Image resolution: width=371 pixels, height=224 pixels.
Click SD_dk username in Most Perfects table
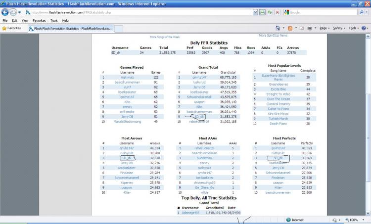[278, 158]
